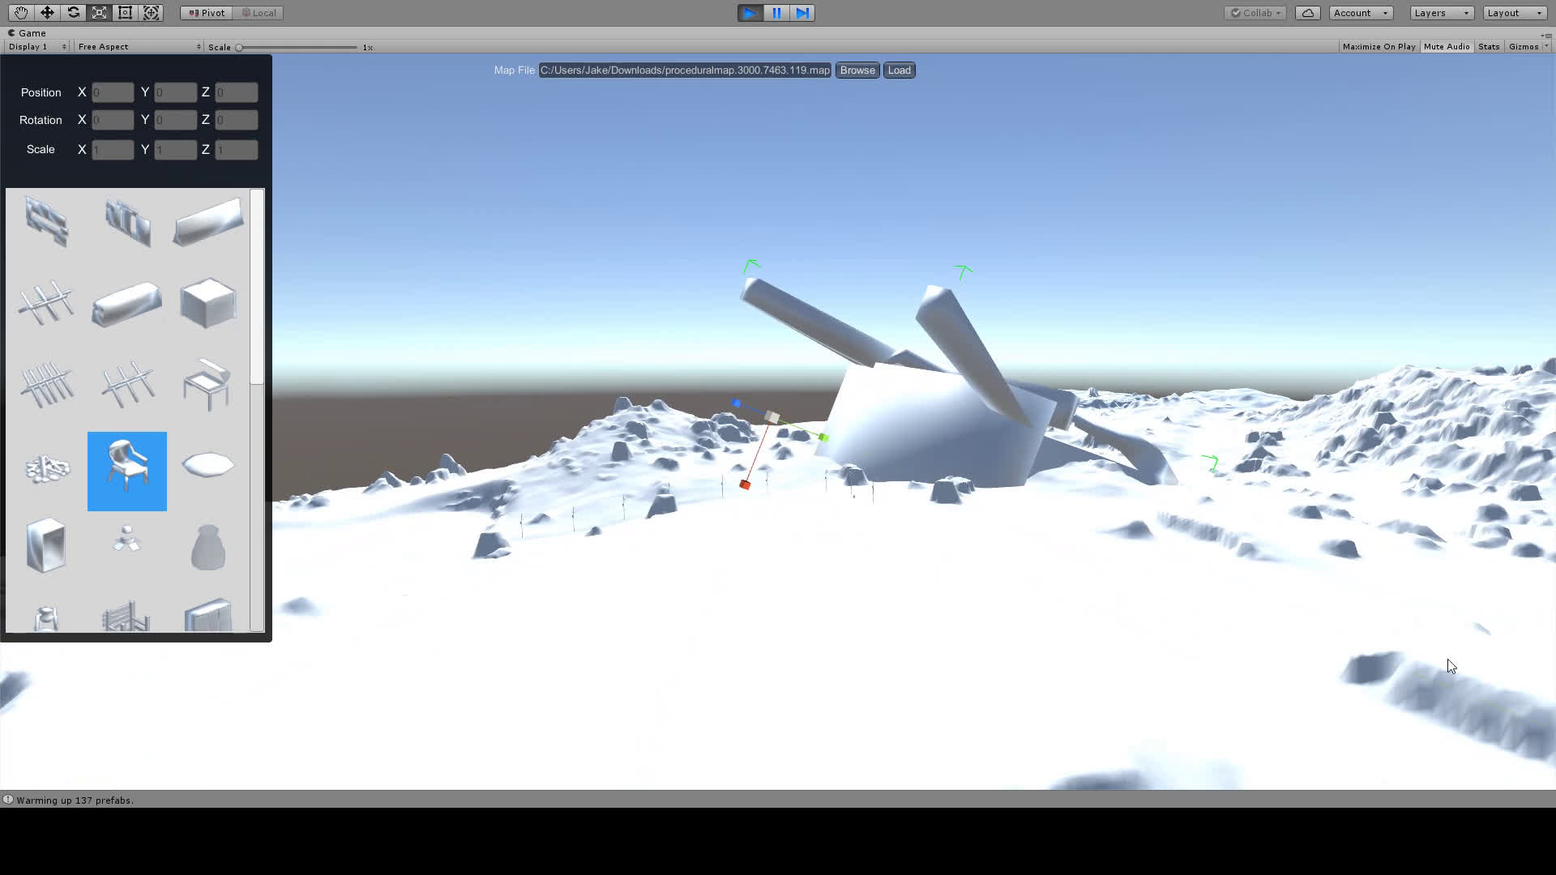The image size is (1556, 875).
Task: Select the Hand tool in toolbar
Action: (x=20, y=13)
